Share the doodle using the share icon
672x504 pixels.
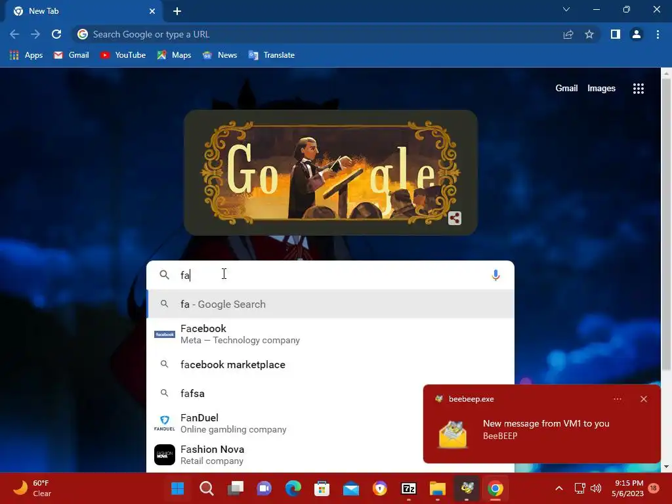point(455,218)
